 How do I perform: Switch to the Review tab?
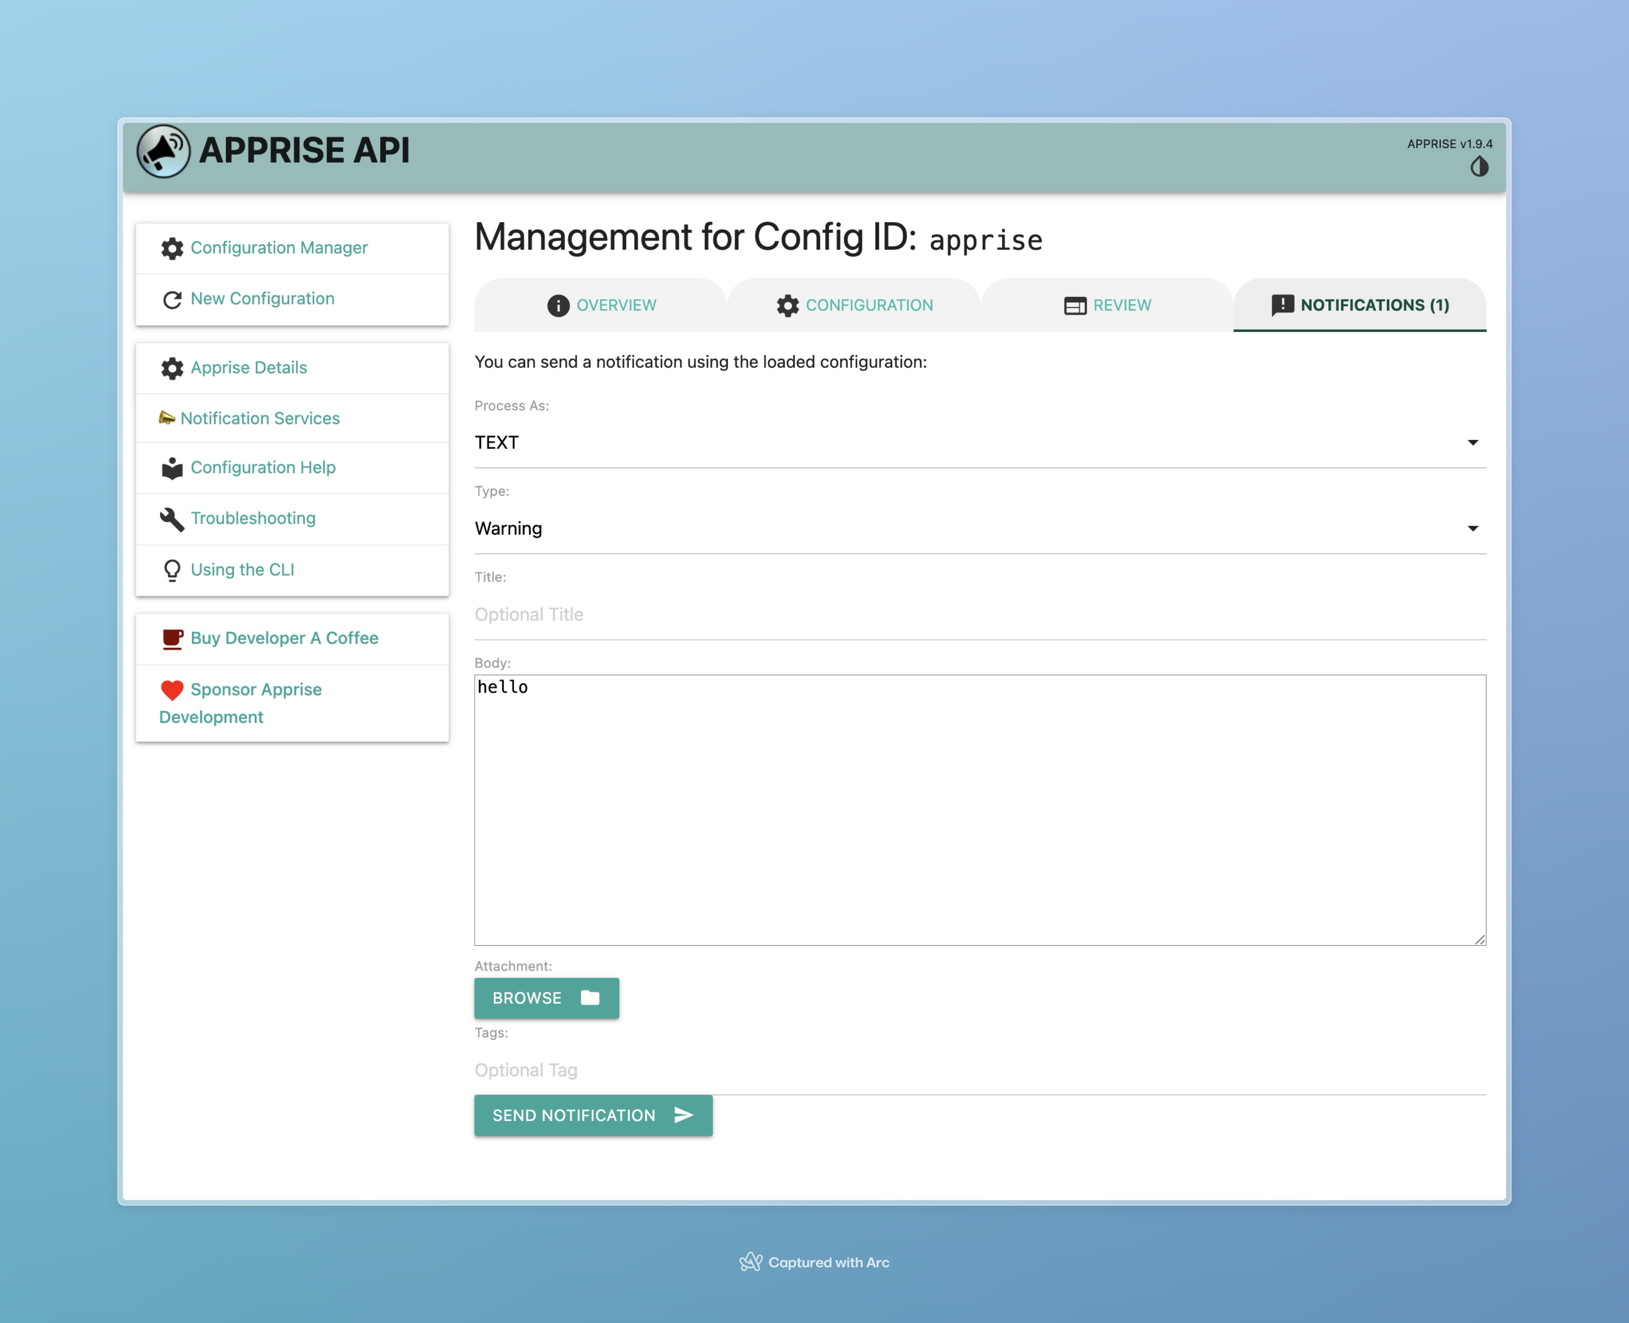[1107, 305]
